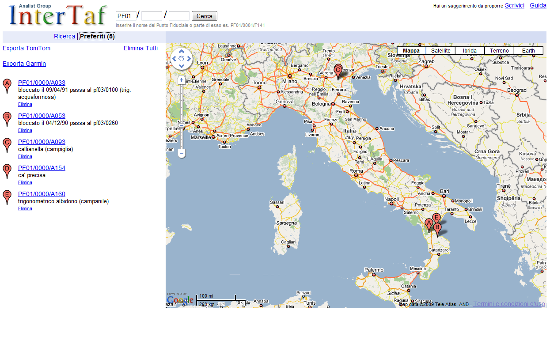
Task: Click the B marker icon in the favorites list
Action: coord(7,119)
